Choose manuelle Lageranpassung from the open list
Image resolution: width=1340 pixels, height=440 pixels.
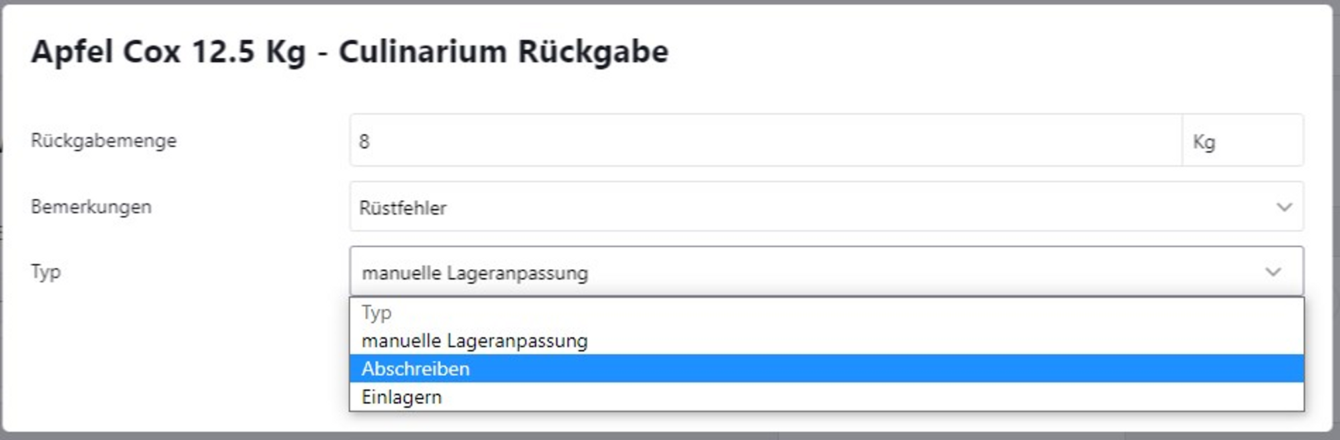coord(474,341)
